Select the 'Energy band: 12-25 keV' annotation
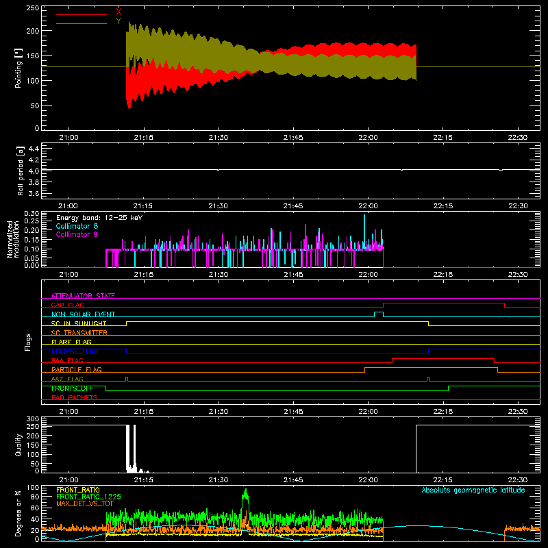This screenshot has width=548, height=548. [99, 218]
